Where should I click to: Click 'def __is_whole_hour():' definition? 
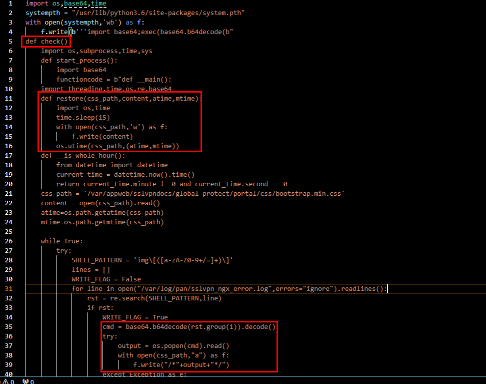coord(83,155)
